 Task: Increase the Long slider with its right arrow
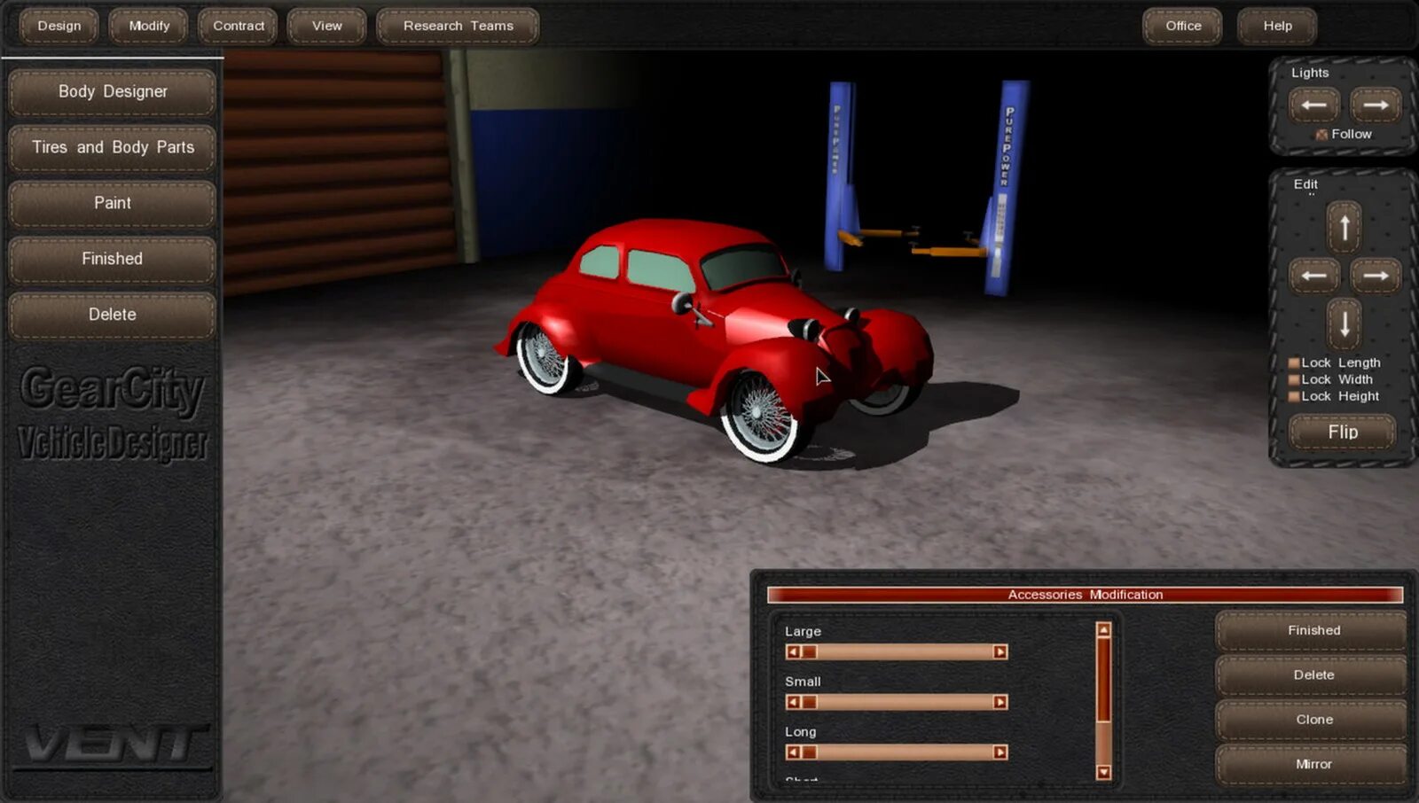1000,752
